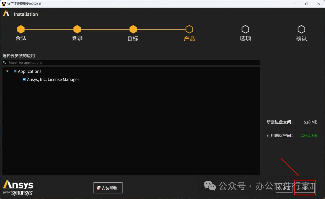Click the Ansys Synopsys logo at bottom
The width and height of the screenshot is (325, 199).
[18, 188]
